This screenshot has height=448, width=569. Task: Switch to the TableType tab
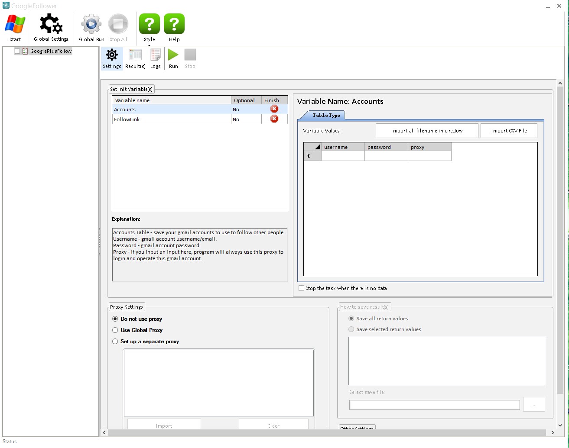click(x=326, y=115)
